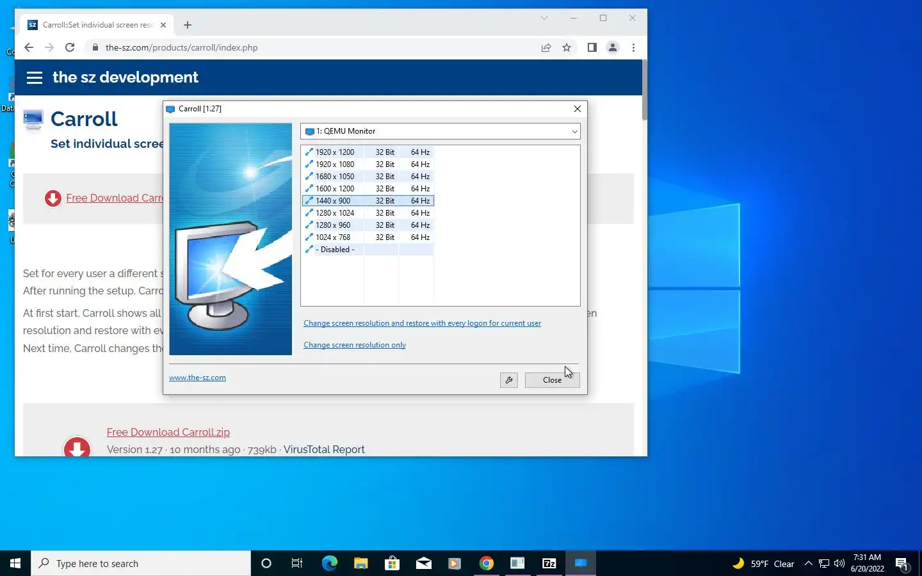
Task: Go forward in Chrome browser
Action: (x=49, y=47)
